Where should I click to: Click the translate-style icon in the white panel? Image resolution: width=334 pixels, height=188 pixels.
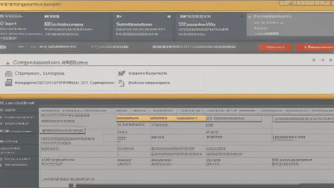pos(121,83)
